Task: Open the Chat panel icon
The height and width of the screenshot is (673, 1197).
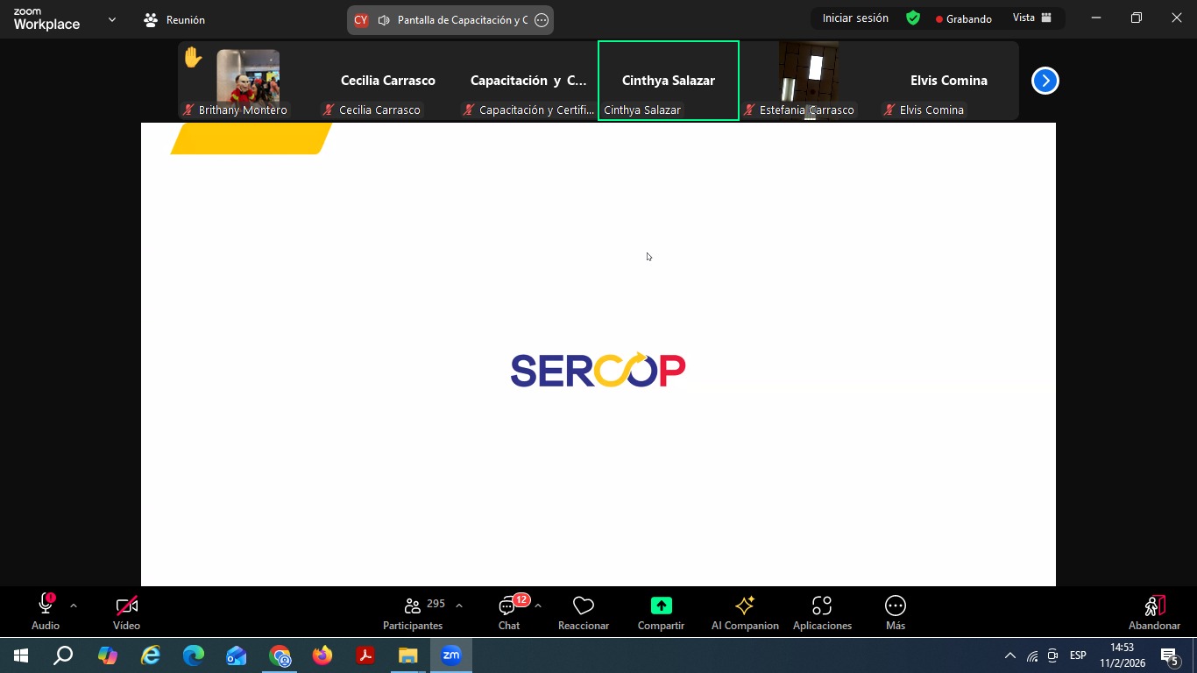Action: (508, 606)
